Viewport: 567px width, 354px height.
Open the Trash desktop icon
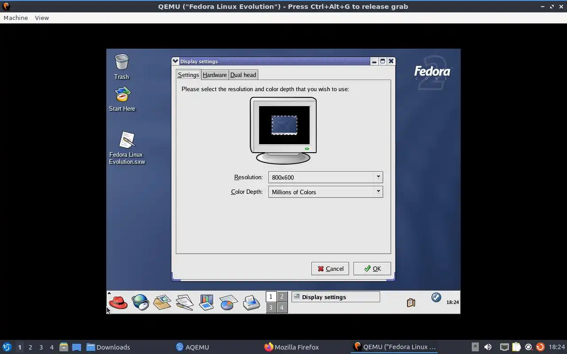tap(121, 67)
